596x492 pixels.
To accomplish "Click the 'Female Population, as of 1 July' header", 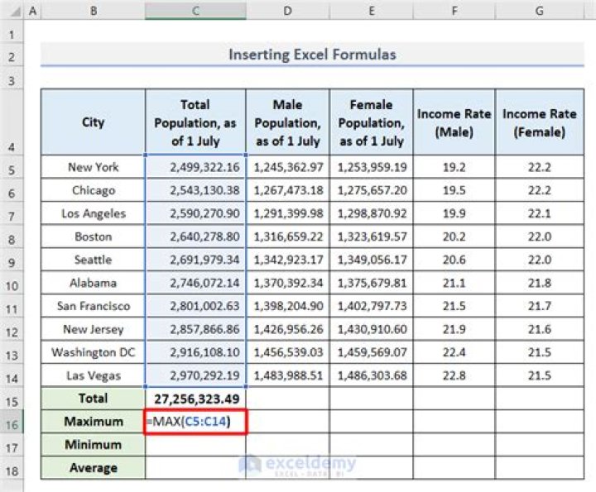I will click(372, 122).
